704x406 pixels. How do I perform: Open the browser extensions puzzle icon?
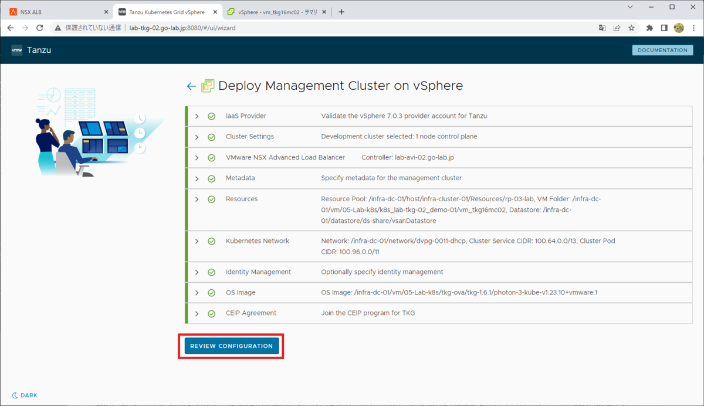(x=649, y=28)
